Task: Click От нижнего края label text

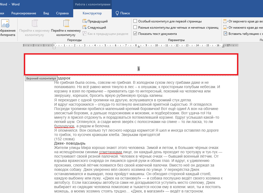Action: (246, 28)
